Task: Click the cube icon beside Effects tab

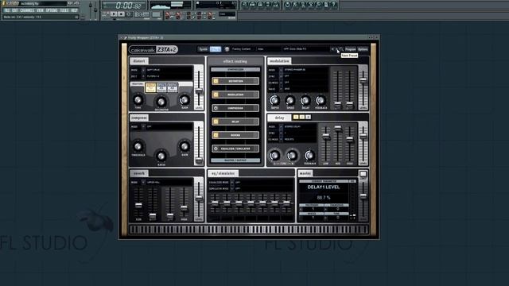Action: 227,49
